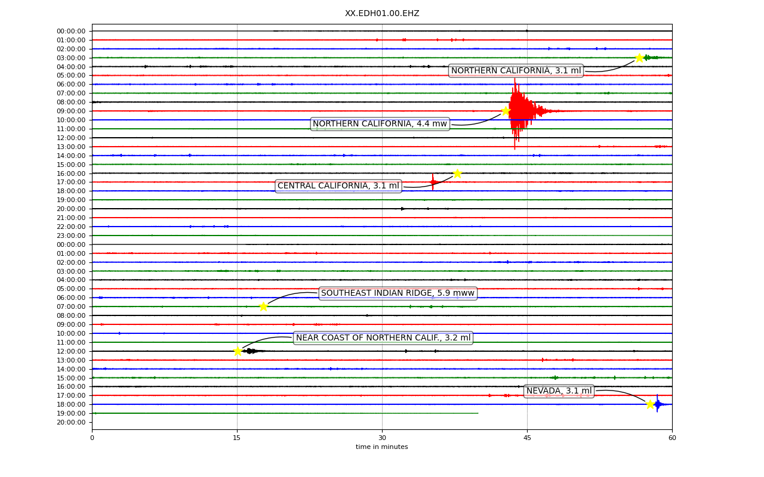Screen dimensions: 764x477
Task: Click the SOUTHEAST INDIAN RIDGE, 5.9 mww label
Action: click(x=398, y=293)
